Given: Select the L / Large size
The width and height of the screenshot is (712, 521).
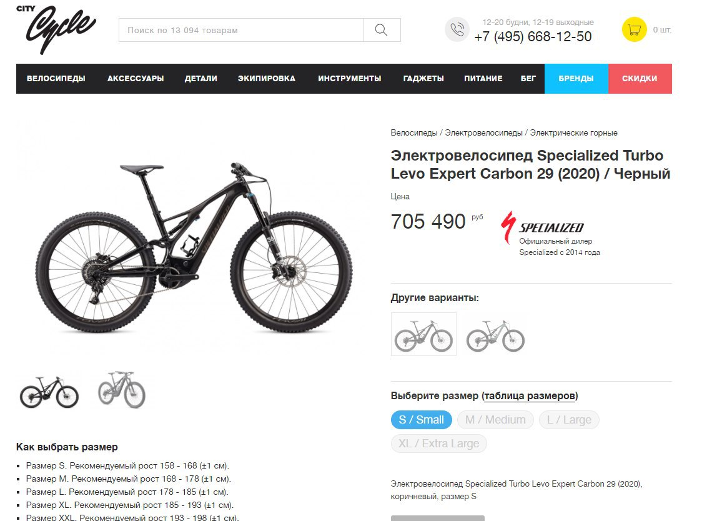Looking at the screenshot, I should [x=569, y=420].
